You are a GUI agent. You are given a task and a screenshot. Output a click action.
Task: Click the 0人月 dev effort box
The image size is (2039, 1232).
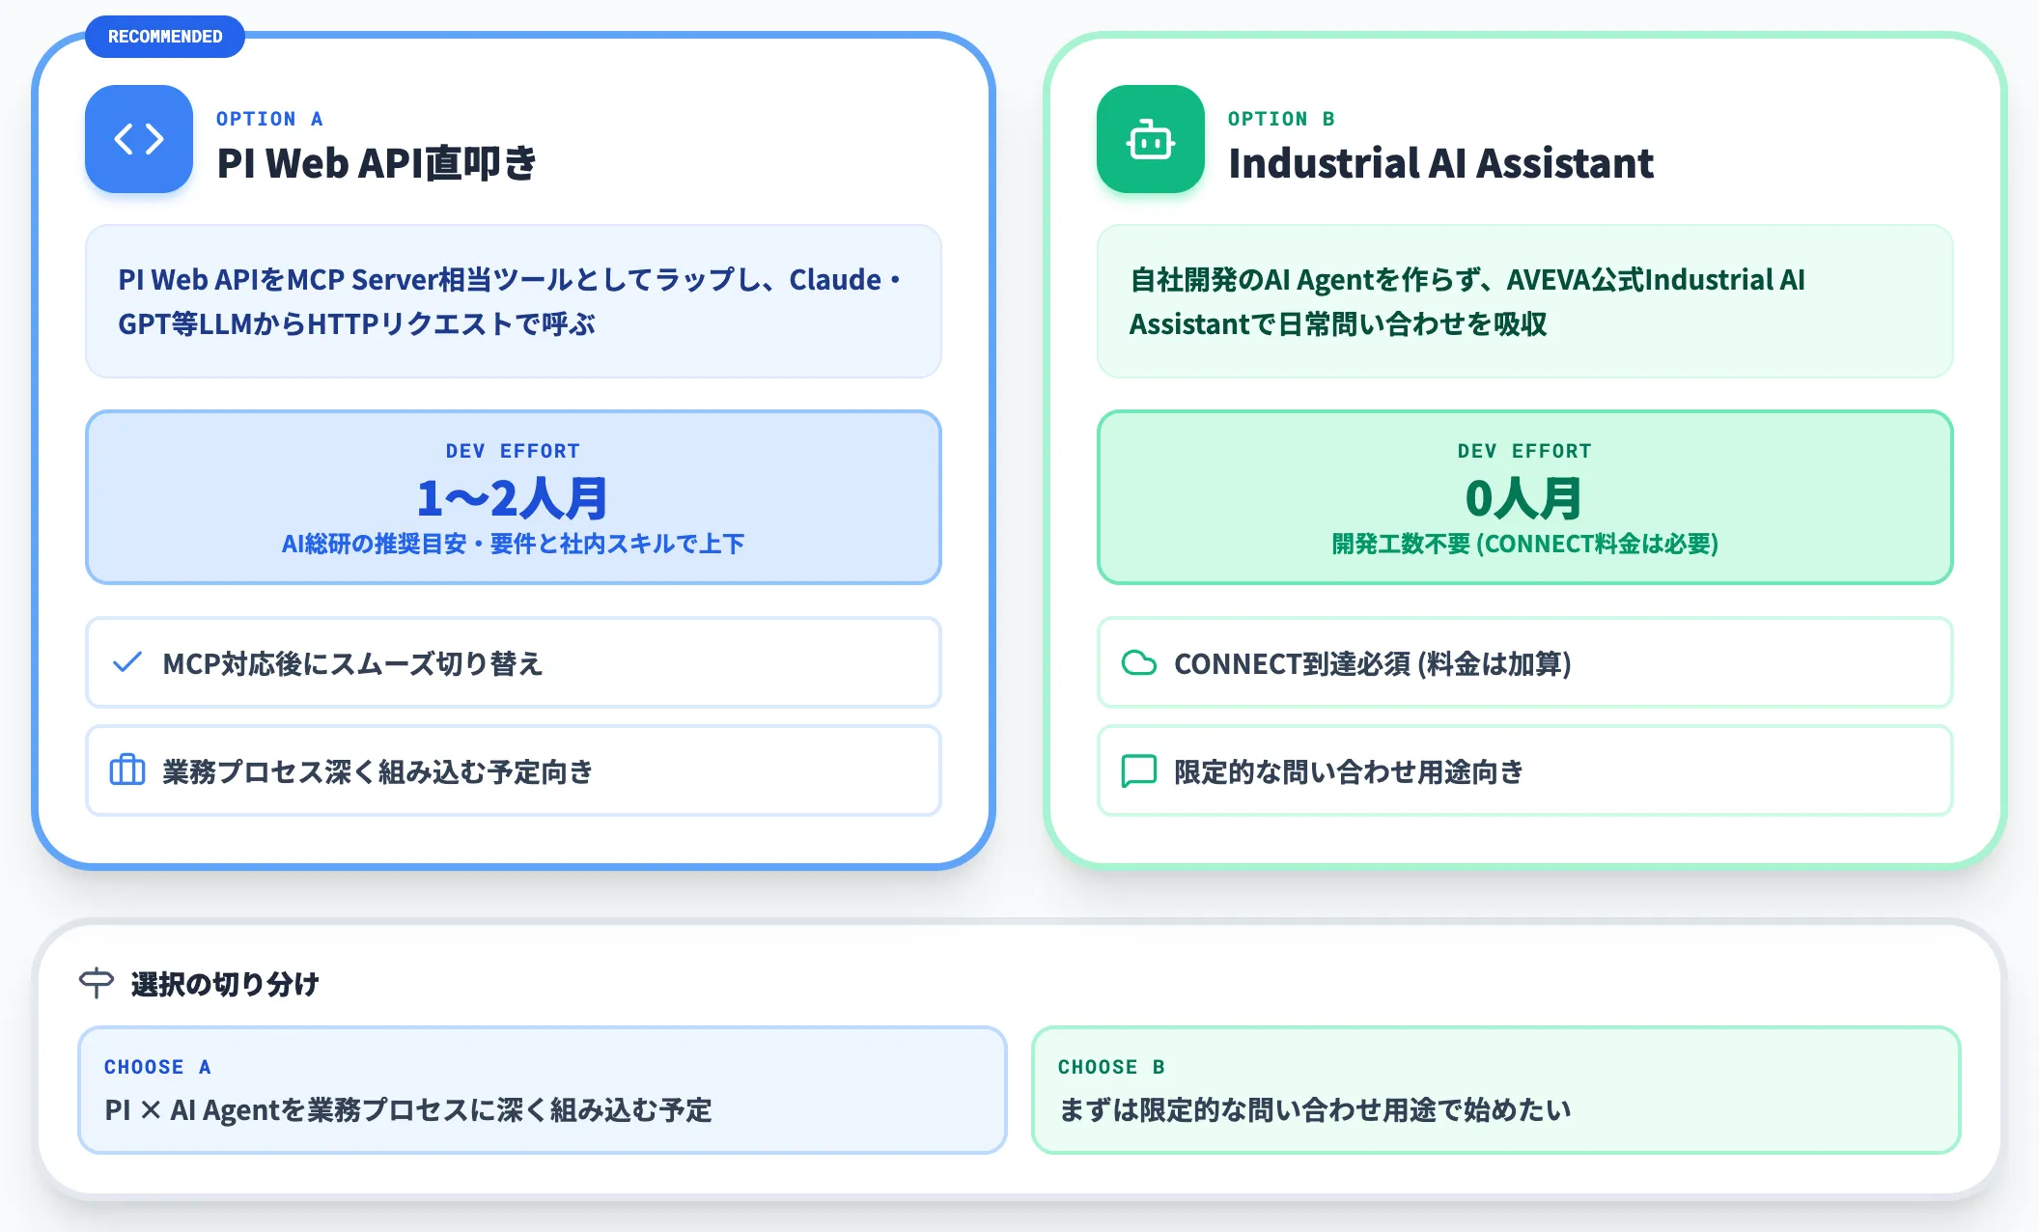click(1525, 497)
